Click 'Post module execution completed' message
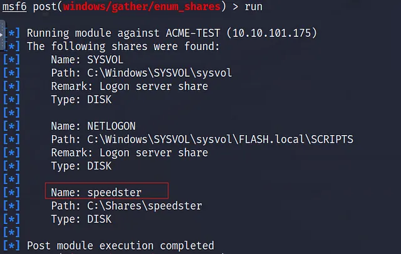The image size is (401, 254). pyautogui.click(x=120, y=246)
